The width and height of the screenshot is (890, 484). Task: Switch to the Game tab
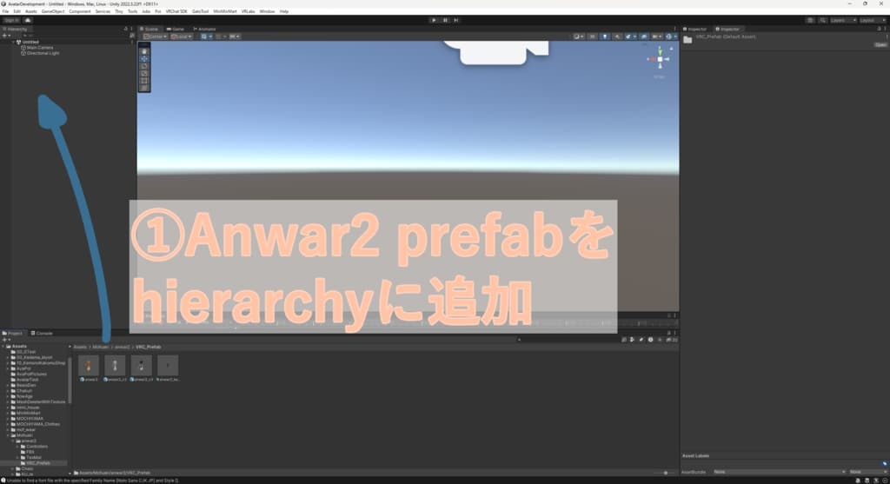[176, 29]
